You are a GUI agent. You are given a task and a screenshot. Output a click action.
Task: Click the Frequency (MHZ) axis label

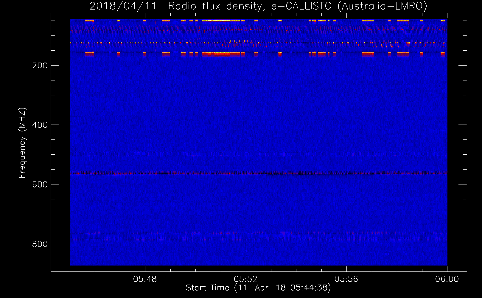coord(22,143)
